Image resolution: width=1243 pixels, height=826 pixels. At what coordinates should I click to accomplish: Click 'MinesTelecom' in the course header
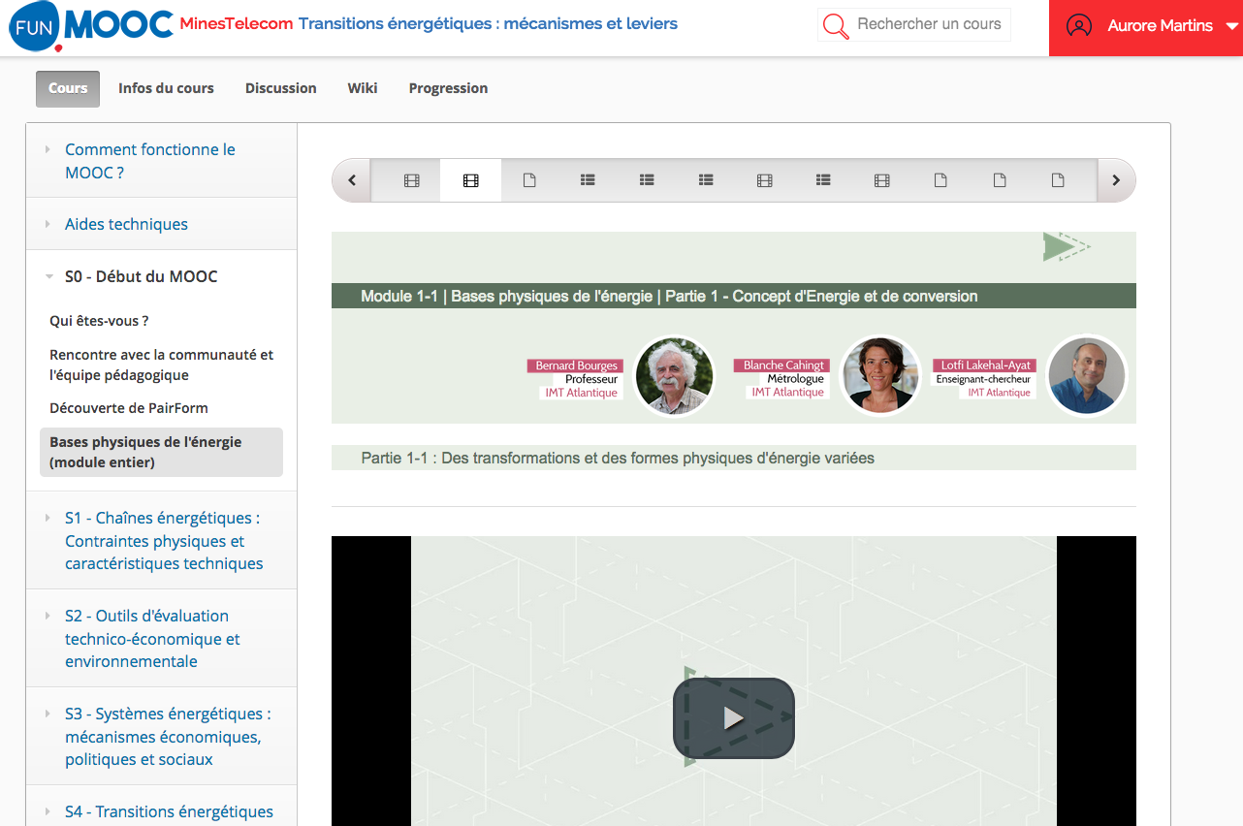(237, 24)
